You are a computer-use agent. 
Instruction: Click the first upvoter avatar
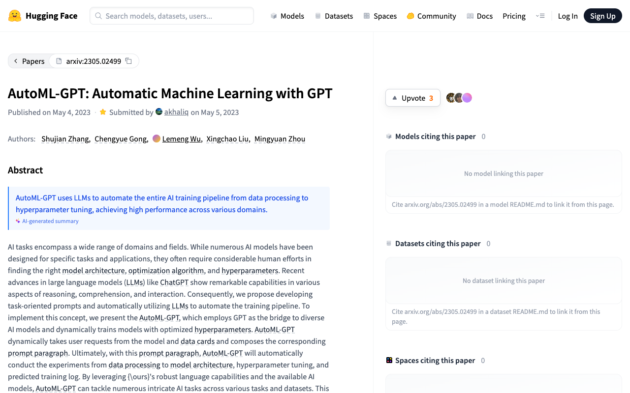coord(450,98)
